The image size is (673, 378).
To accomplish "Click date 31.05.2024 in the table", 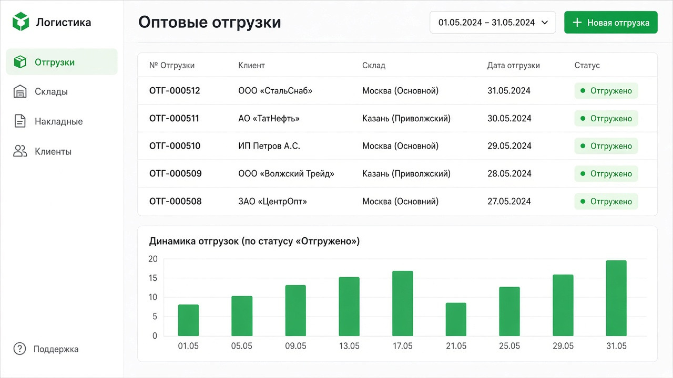I will pyautogui.click(x=509, y=91).
